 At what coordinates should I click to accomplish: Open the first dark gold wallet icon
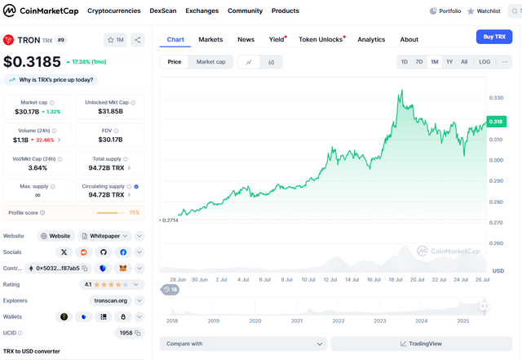coord(64,317)
